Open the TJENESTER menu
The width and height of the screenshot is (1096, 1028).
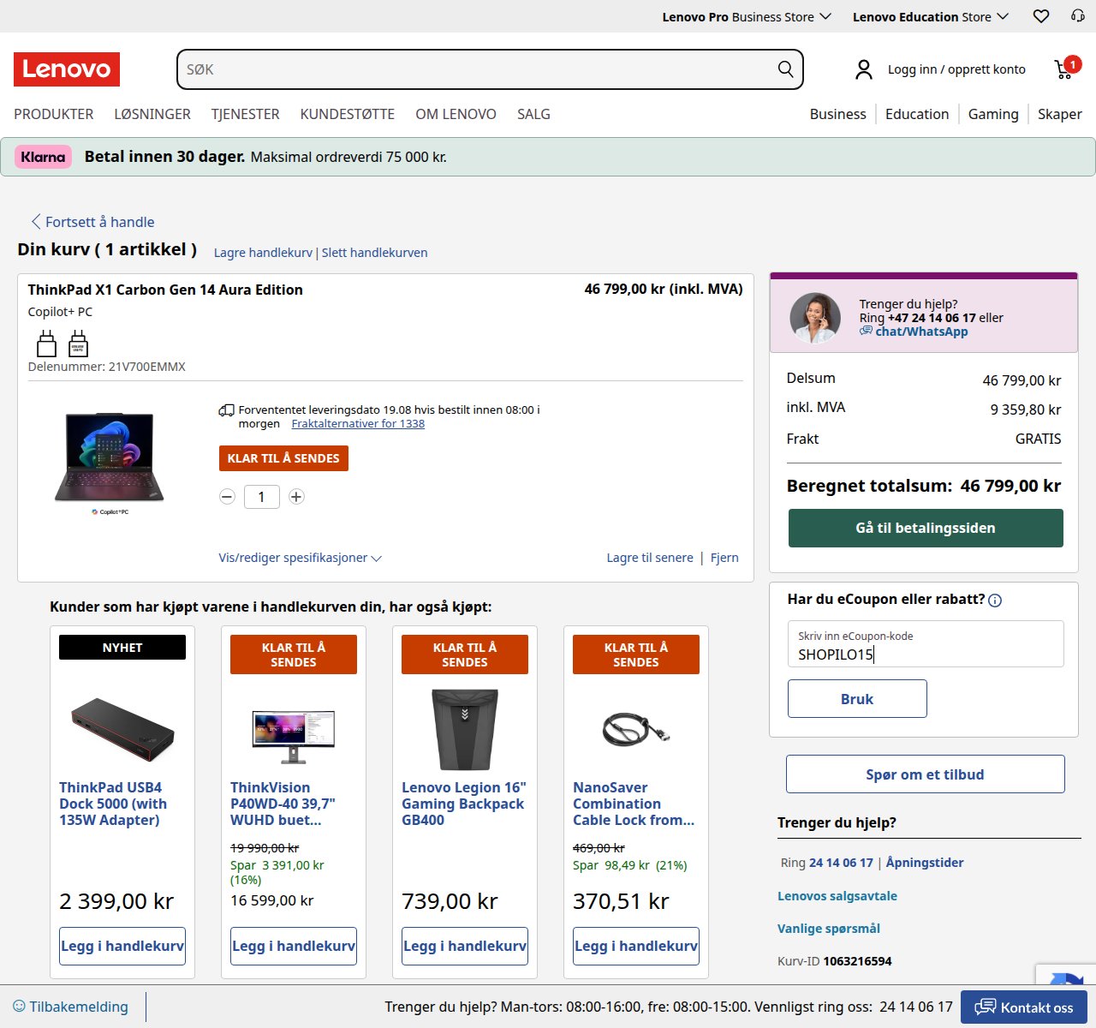click(x=246, y=114)
